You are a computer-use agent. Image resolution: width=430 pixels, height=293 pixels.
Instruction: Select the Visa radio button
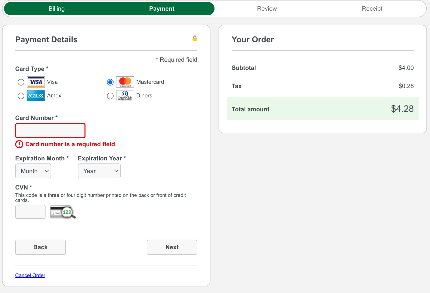click(x=21, y=82)
